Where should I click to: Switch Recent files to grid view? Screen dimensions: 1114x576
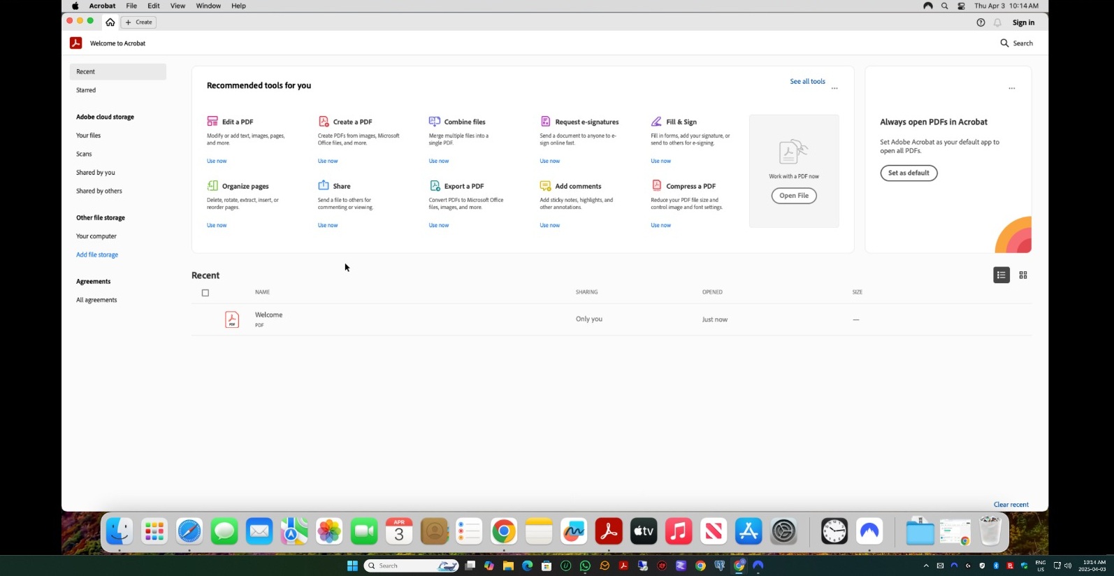click(x=1023, y=275)
